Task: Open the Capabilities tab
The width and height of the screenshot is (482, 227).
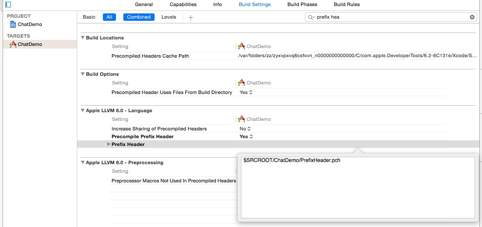Action: click(183, 5)
